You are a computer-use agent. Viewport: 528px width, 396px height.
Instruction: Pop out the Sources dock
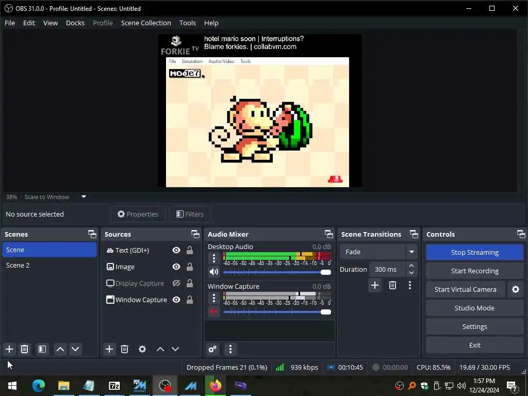click(x=195, y=234)
